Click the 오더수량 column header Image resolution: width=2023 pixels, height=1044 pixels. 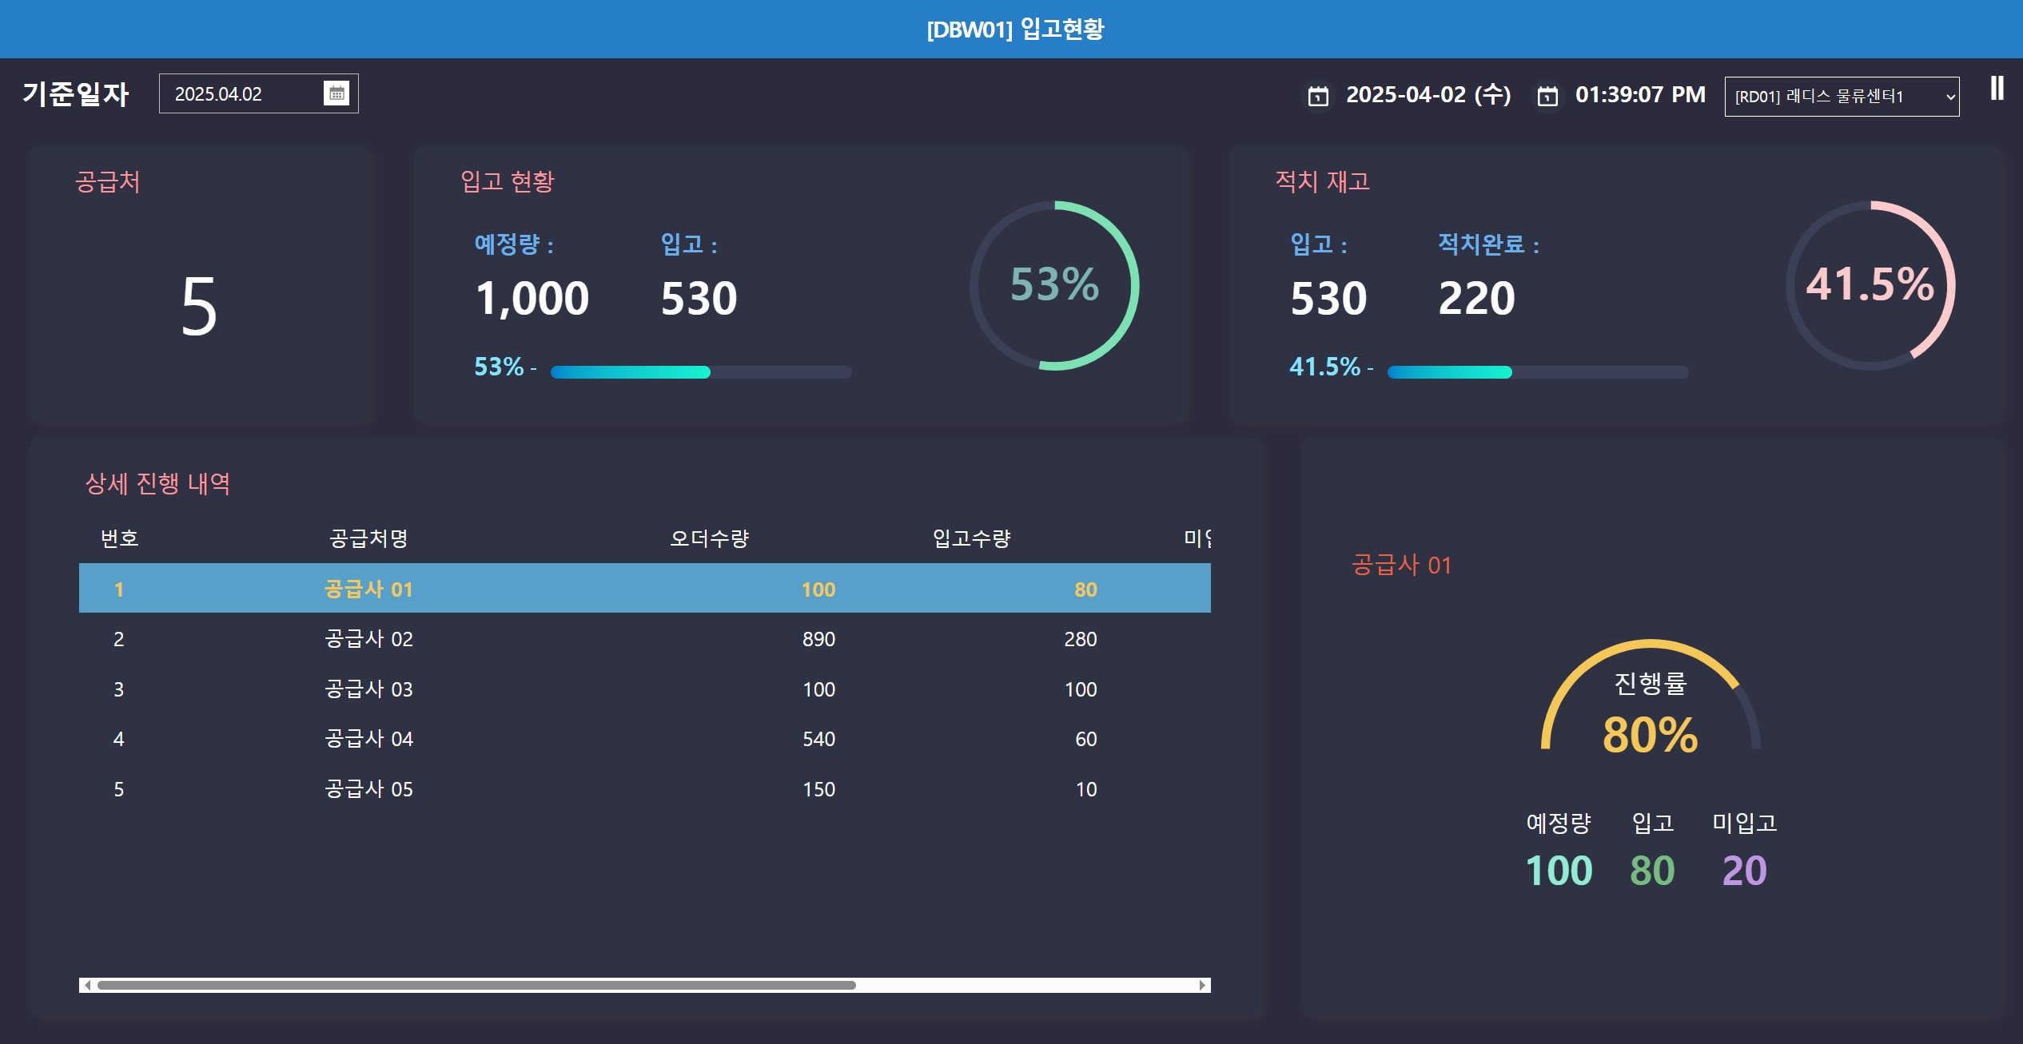coord(709,538)
